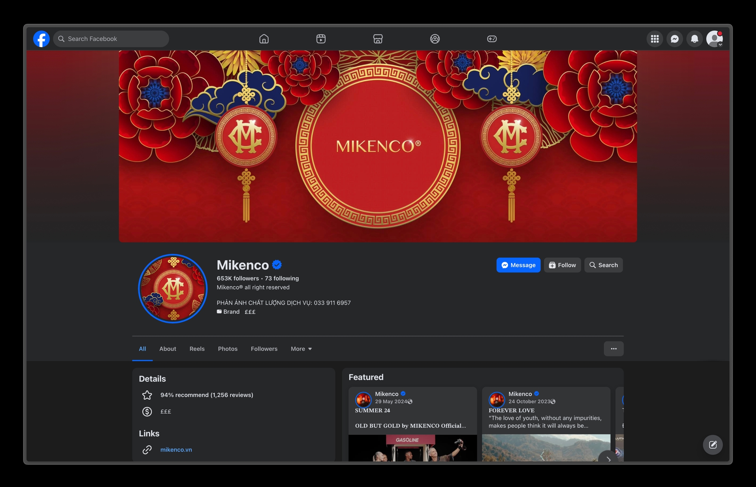Click the page Search button
The image size is (756, 487).
(604, 265)
